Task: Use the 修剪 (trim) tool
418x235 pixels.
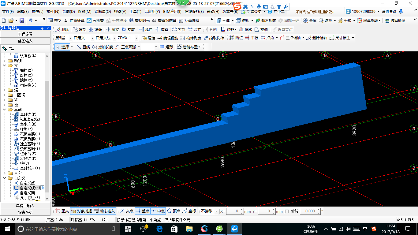Action: pyautogui.click(x=161, y=30)
